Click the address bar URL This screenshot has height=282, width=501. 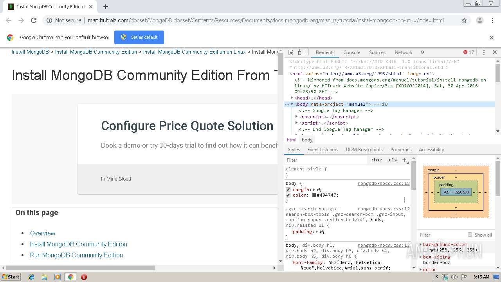click(x=266, y=20)
